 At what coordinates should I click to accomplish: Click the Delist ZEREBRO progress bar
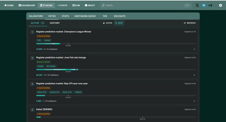click(x=116, y=117)
